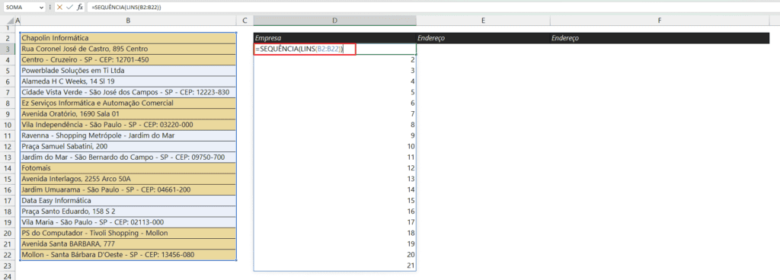Click the Endereço header in column F
This screenshot has width=780, height=280.
pos(659,38)
